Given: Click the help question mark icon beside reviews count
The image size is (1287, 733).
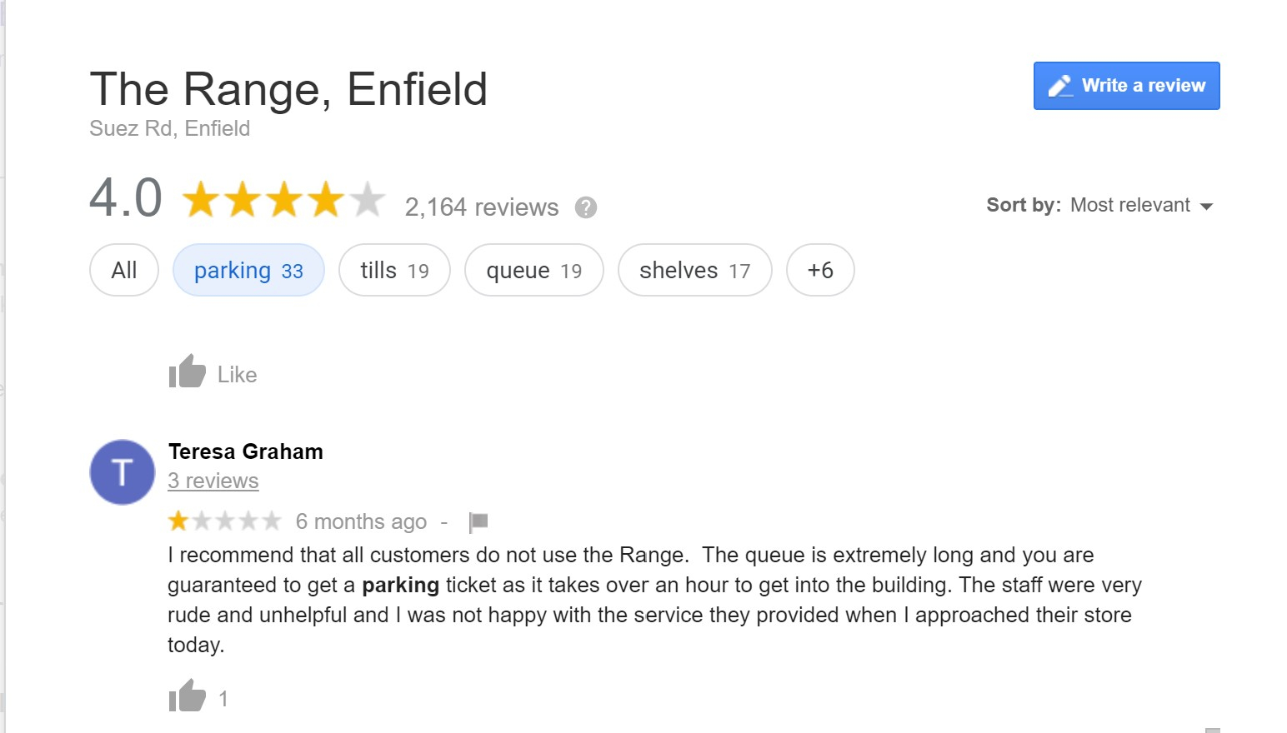Looking at the screenshot, I should 586,207.
